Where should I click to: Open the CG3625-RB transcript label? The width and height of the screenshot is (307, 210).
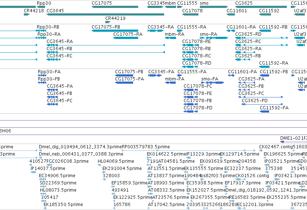pyautogui.click(x=248, y=56)
